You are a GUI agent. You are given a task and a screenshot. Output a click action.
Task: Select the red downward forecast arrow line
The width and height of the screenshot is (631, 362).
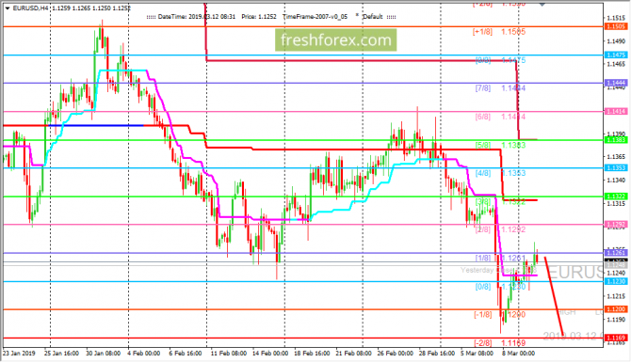tap(554, 295)
